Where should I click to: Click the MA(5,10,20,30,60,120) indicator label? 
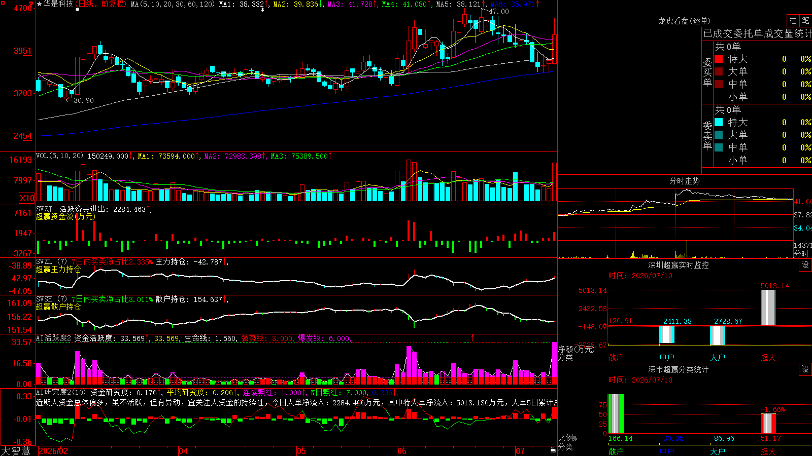(x=173, y=4)
